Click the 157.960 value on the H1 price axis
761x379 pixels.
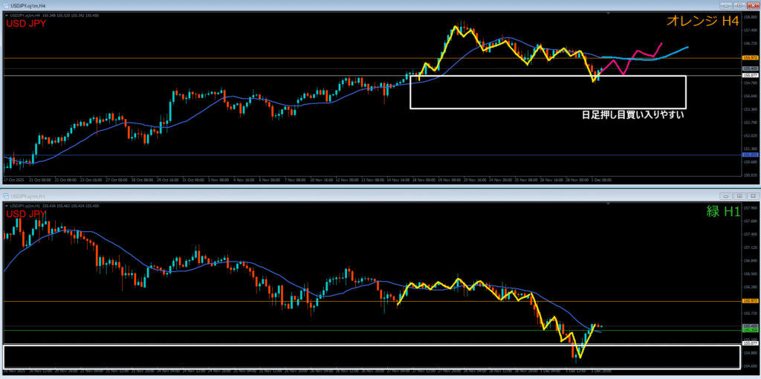(750, 207)
